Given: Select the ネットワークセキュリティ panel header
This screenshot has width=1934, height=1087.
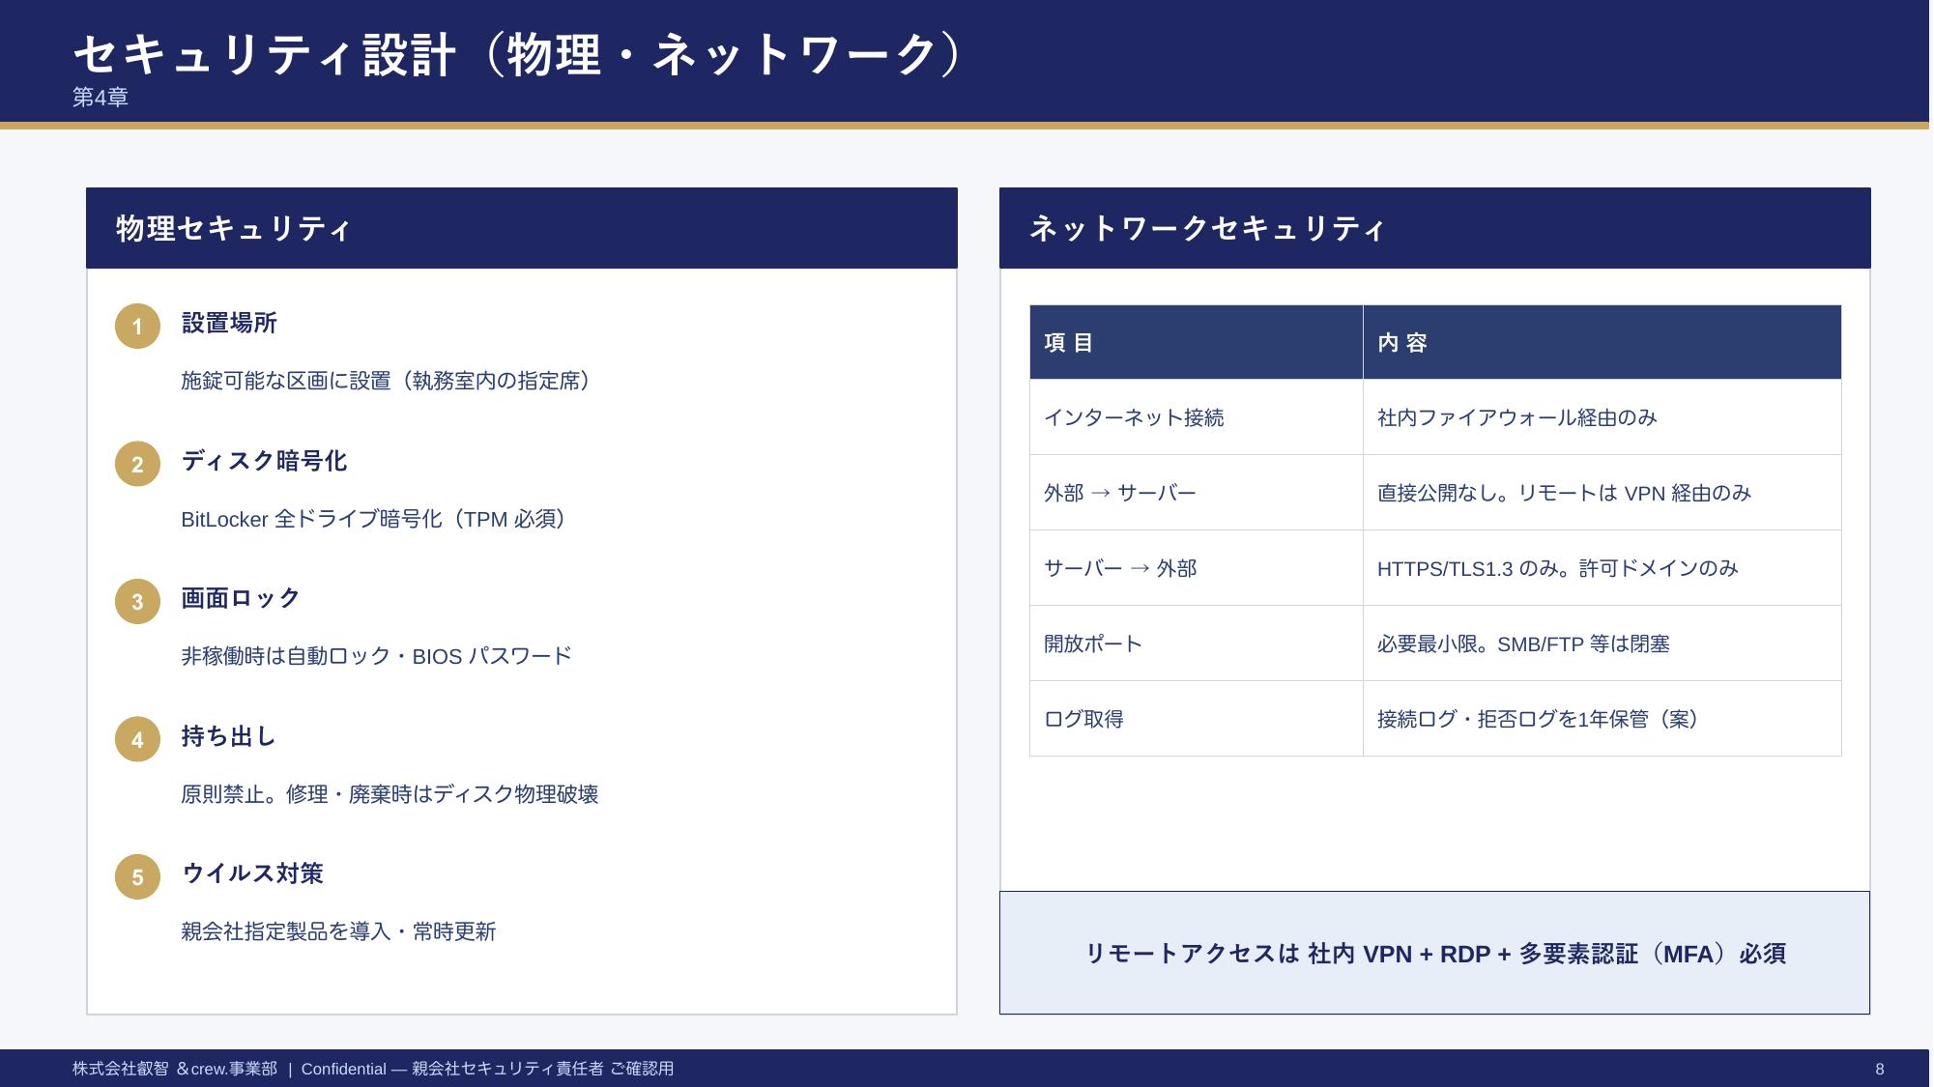Looking at the screenshot, I should pos(1434,228).
